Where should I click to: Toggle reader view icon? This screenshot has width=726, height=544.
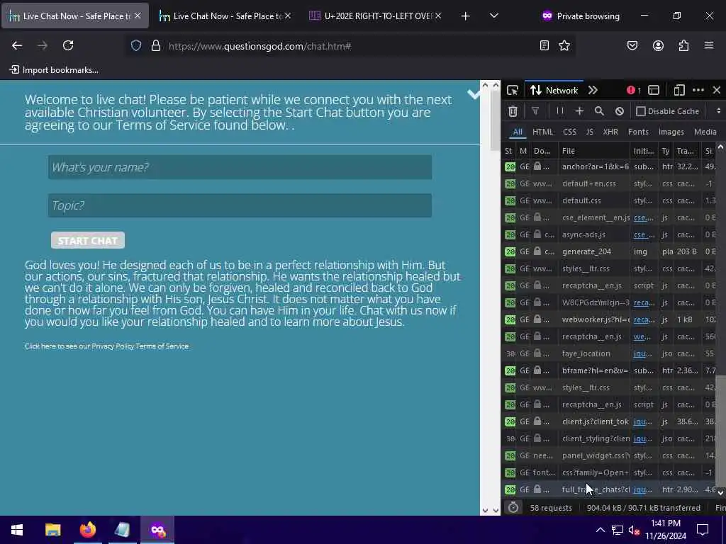coord(544,45)
